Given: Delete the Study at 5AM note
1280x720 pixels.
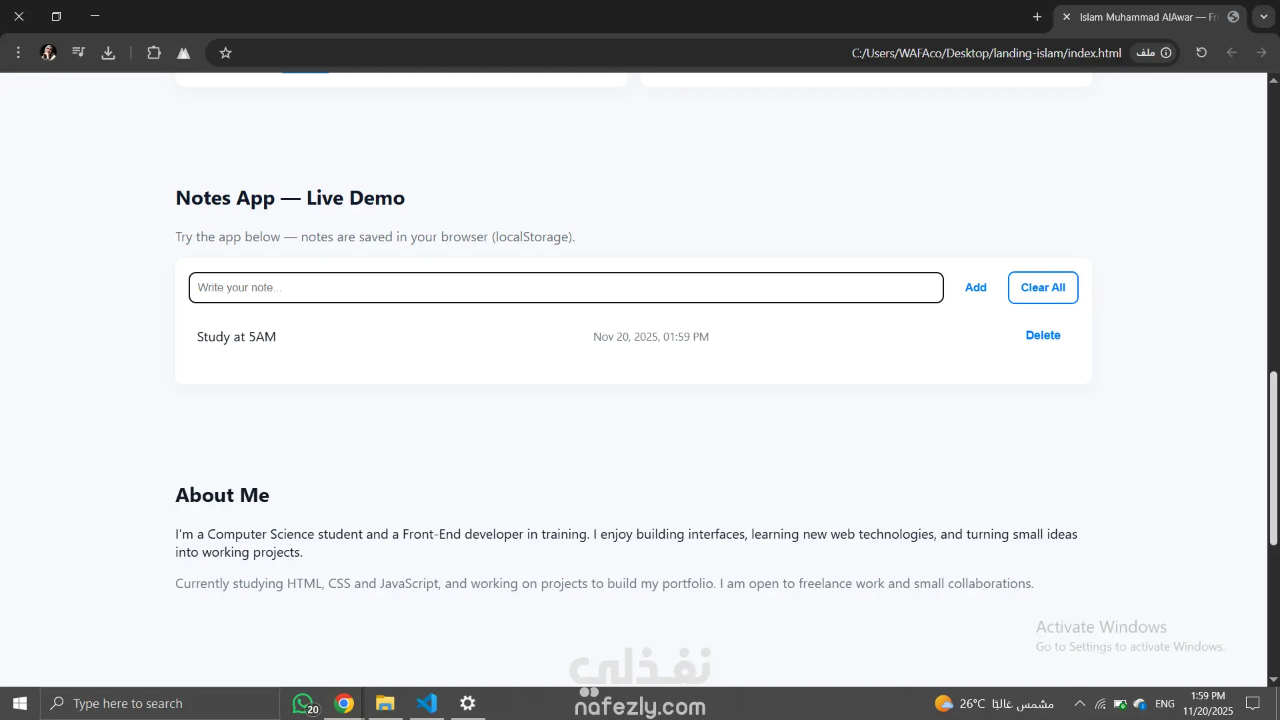Looking at the screenshot, I should [x=1043, y=335].
